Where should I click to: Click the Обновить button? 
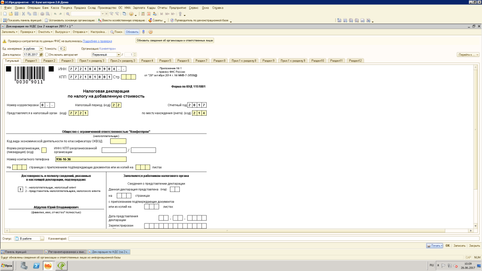click(132, 32)
